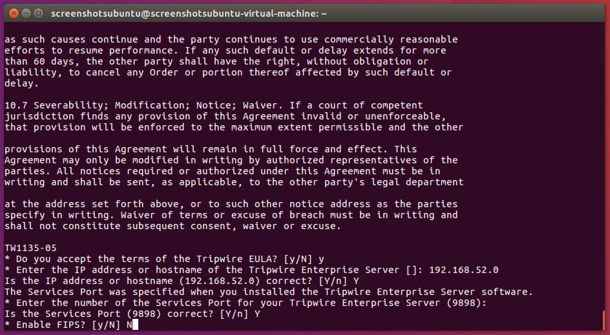The height and width of the screenshot is (335, 610).
Task: Click the "TW1135-05" document code
Action: coord(31,248)
